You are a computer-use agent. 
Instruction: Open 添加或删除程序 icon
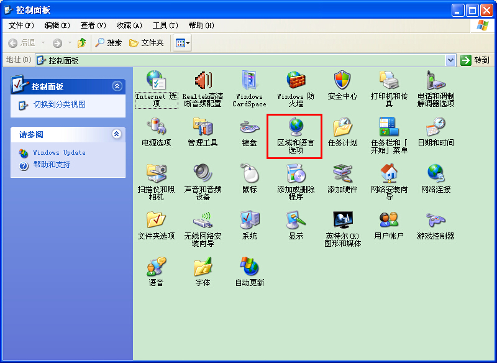296,173
